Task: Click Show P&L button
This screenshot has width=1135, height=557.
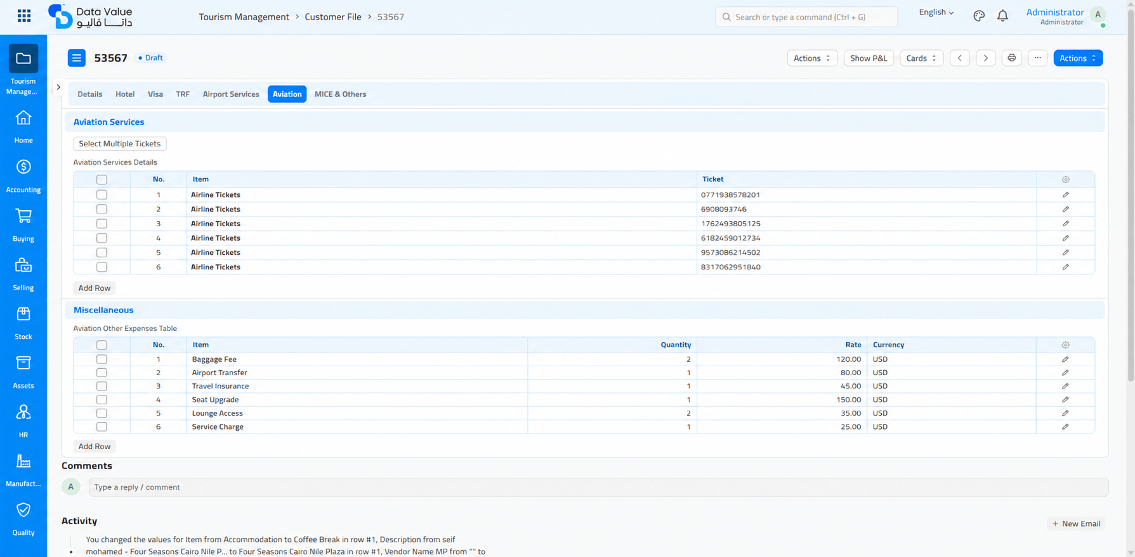Action: coord(869,58)
